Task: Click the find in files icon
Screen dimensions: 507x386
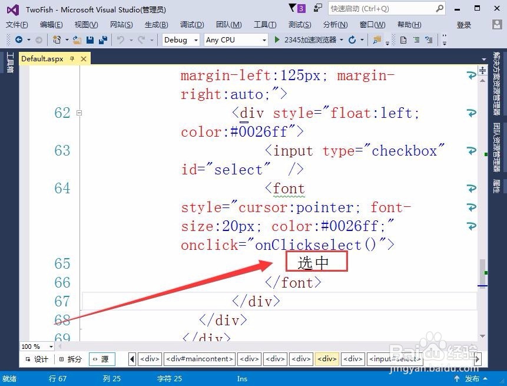Action: 377,40
